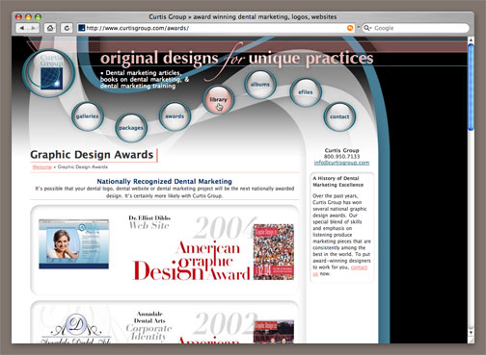Screen dimensions: 486x355
Task: Click the 'Graphic Design Awards' heading
Action: 92,155
